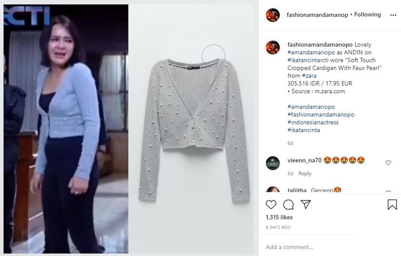
Task: Click the caption author's profile picture
Action: (273, 47)
